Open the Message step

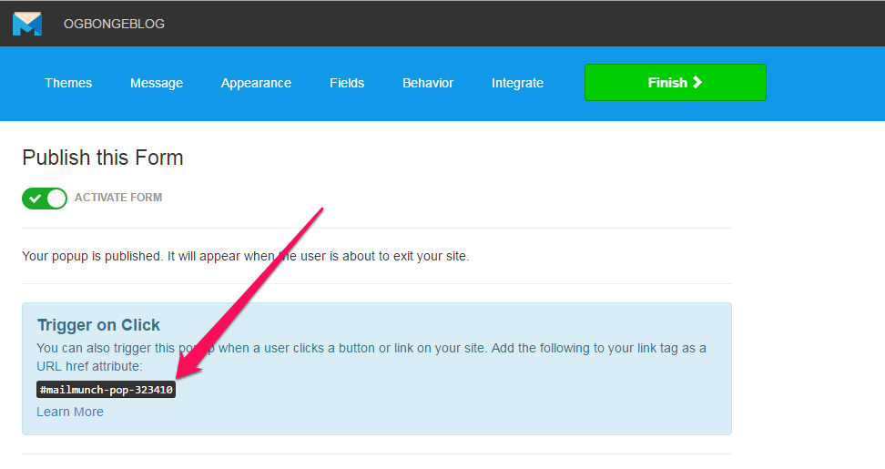tap(157, 83)
